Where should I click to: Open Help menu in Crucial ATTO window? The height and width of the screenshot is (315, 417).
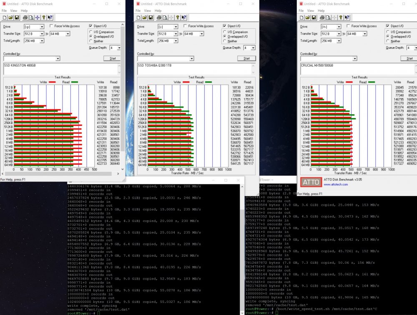[321, 11]
